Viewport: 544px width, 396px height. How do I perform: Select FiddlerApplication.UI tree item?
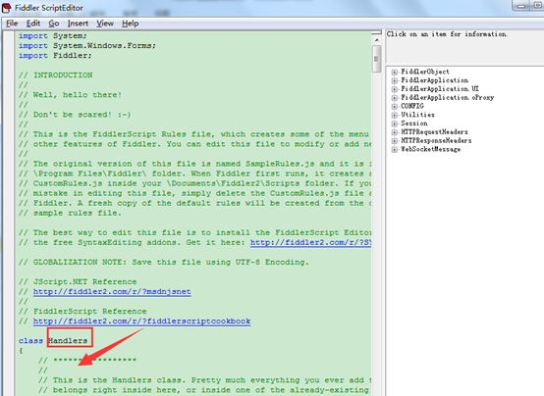tap(440, 89)
